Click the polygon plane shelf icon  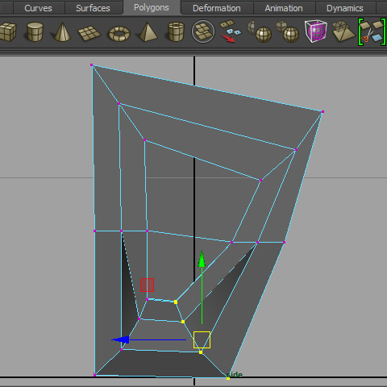(x=89, y=33)
